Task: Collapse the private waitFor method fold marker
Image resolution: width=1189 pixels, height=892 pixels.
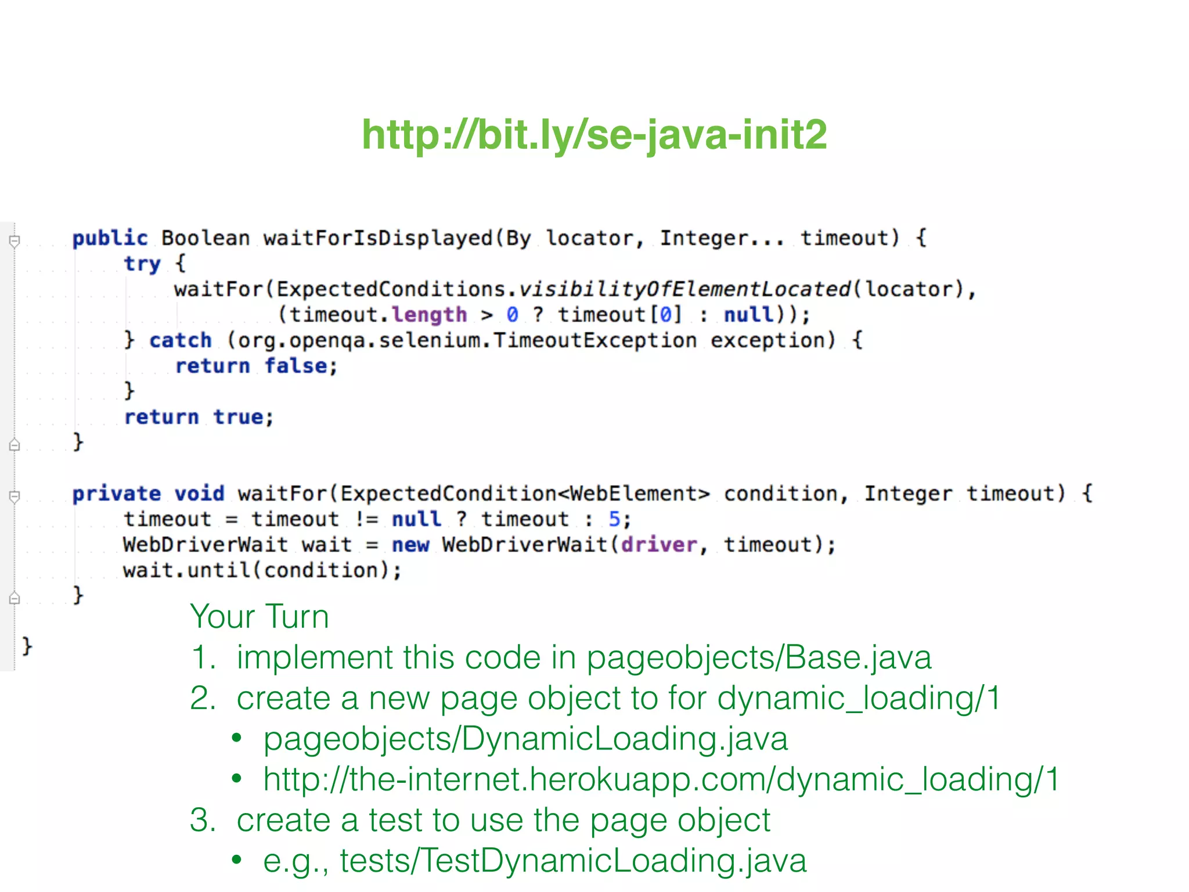Action: pyautogui.click(x=15, y=496)
